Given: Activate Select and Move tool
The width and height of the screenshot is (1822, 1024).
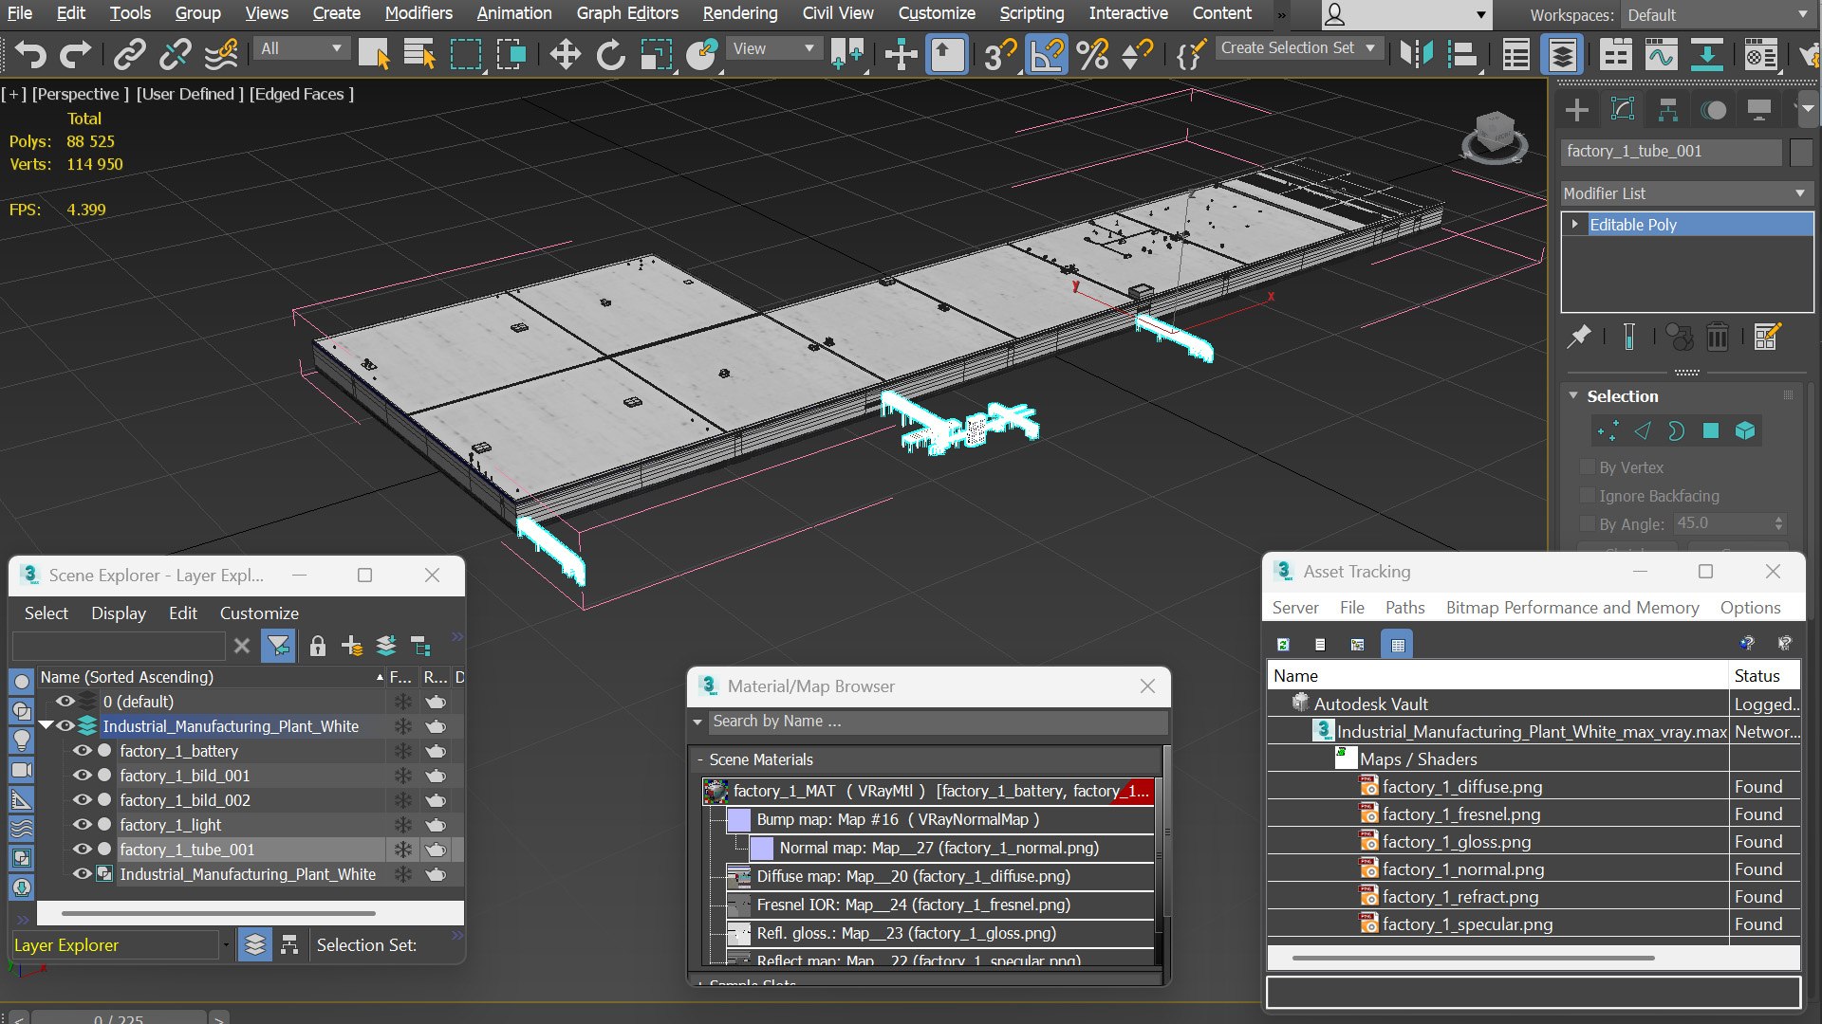Looking at the screenshot, I should click(x=565, y=54).
